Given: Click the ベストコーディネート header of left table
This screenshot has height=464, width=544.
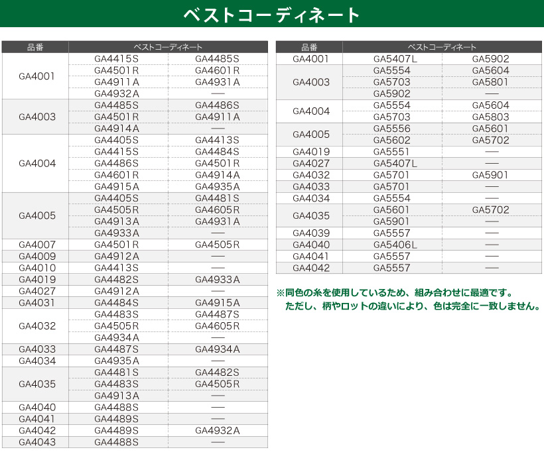Looking at the screenshot, I should [x=169, y=47].
